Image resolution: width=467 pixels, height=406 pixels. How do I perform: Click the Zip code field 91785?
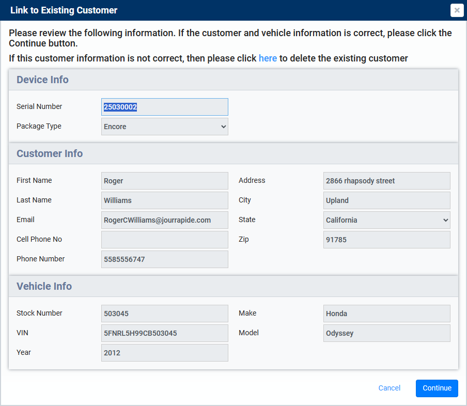[x=386, y=239]
